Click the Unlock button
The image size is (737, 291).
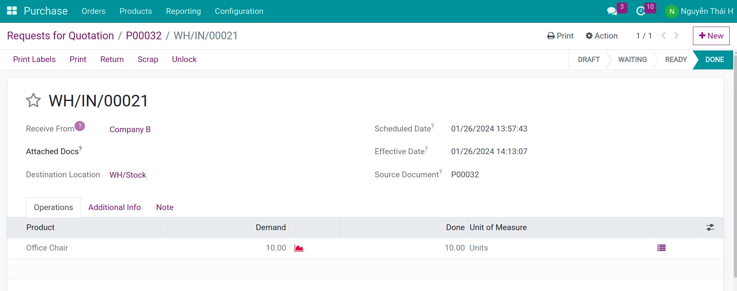pos(184,59)
